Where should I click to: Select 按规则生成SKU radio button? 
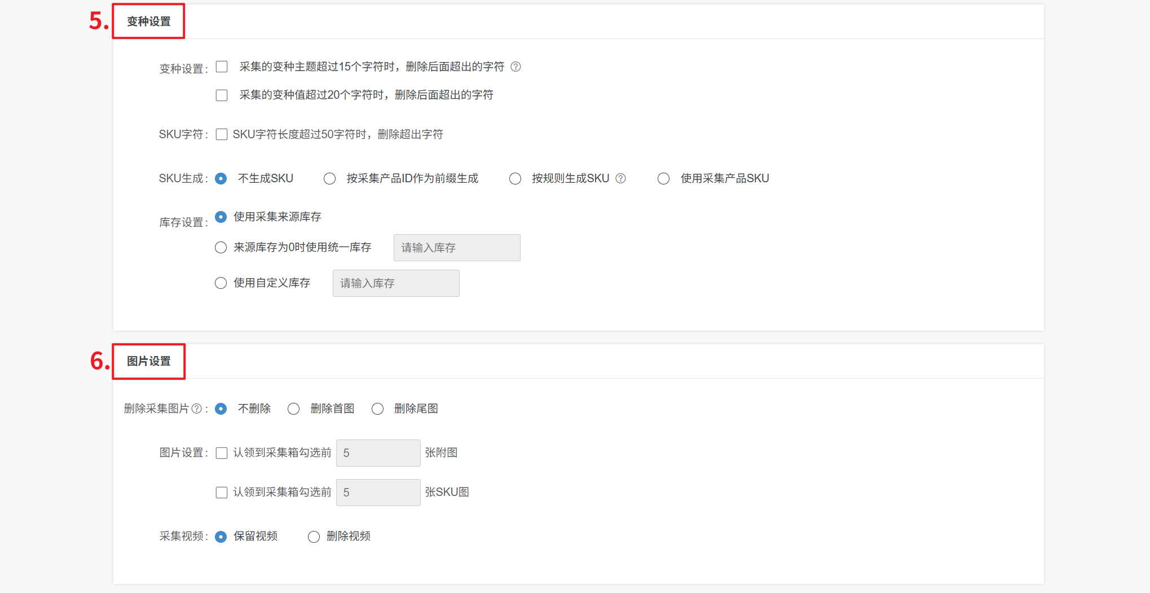click(515, 179)
